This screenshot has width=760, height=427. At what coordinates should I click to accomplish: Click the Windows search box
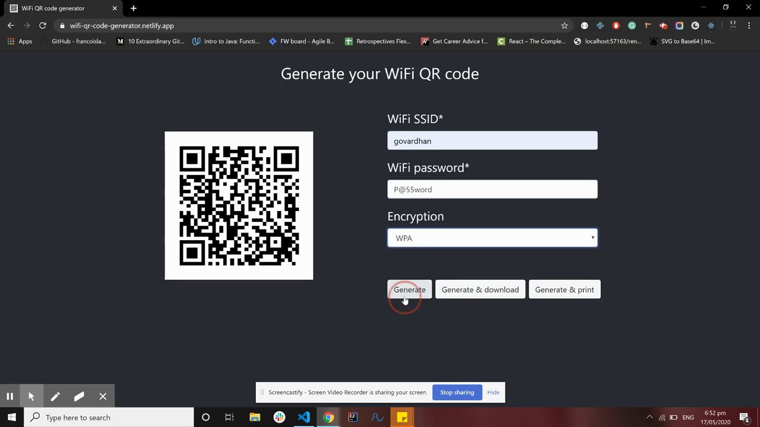(x=109, y=418)
